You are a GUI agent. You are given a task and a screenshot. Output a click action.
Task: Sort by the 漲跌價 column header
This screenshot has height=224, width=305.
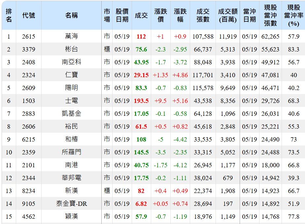pos(161,16)
